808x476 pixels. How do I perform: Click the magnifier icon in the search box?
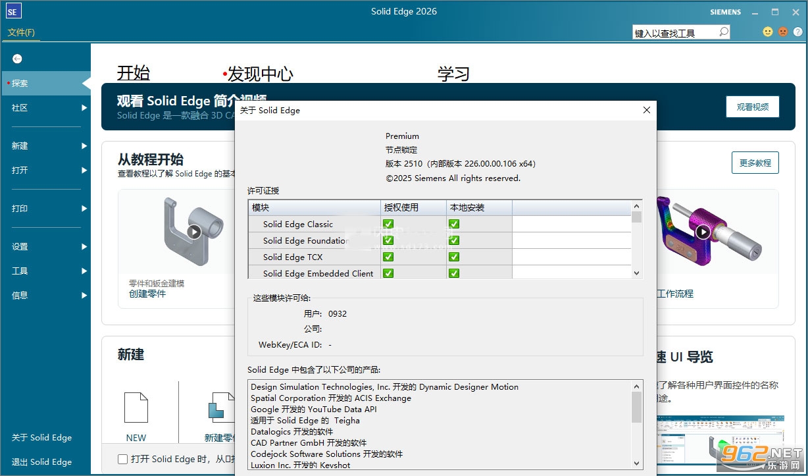(723, 32)
